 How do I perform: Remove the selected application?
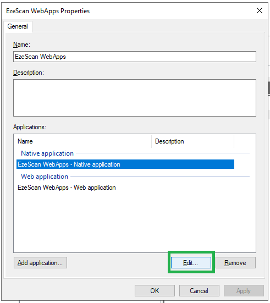pyautogui.click(x=235, y=263)
